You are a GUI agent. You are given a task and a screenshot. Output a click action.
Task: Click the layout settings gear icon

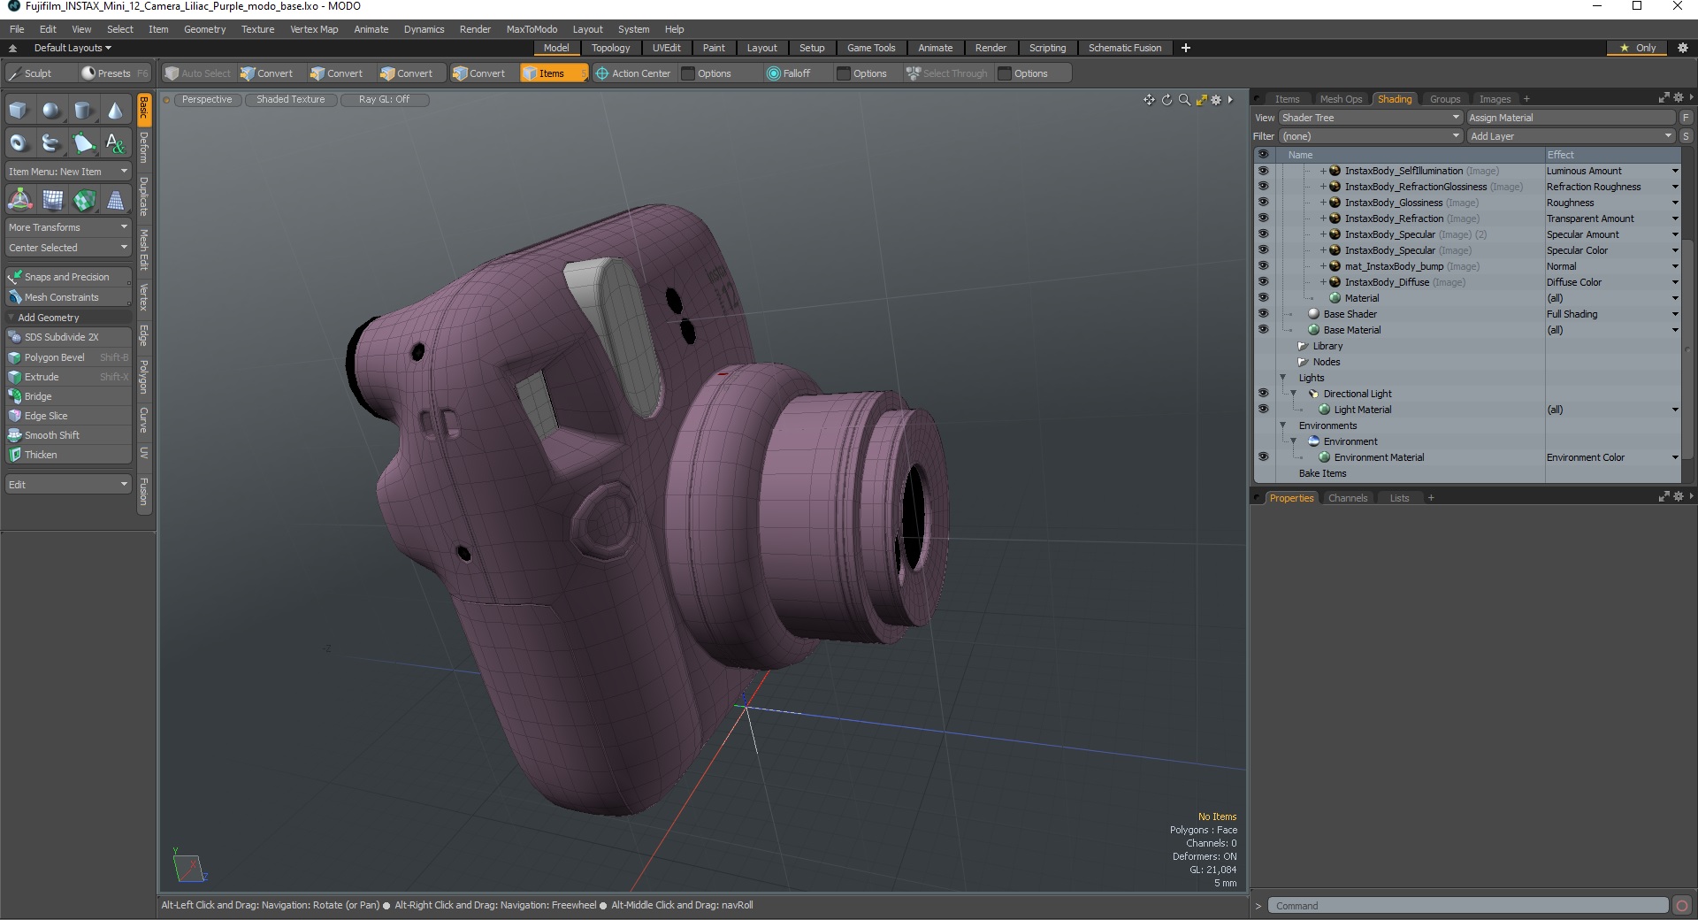coord(1683,48)
